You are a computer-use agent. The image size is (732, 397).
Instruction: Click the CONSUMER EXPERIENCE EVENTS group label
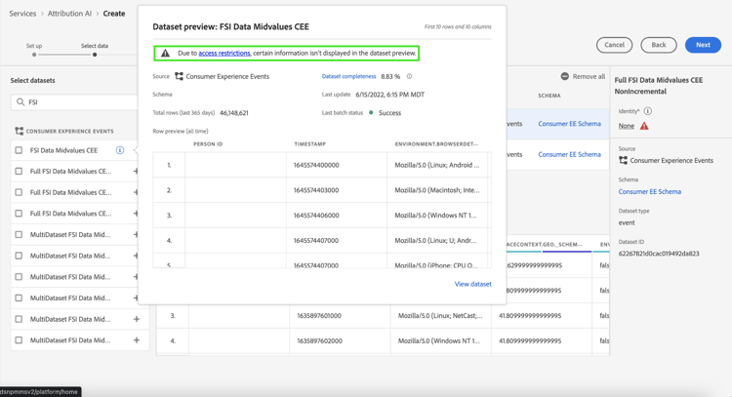(69, 131)
